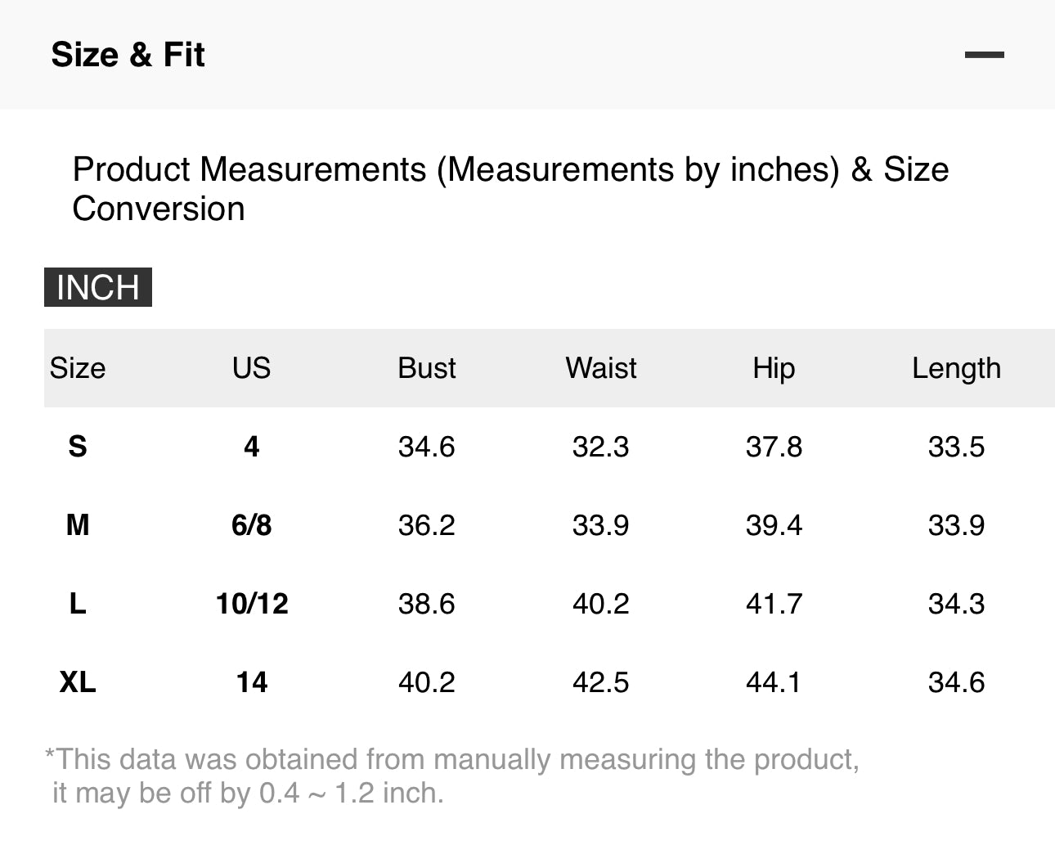Screen dimensions: 1055x841
Task: Click the S bust value 34.6
Action: [427, 447]
